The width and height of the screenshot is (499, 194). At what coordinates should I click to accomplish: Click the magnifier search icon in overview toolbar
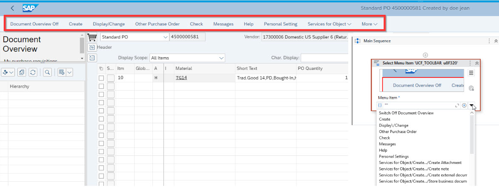point(48,72)
